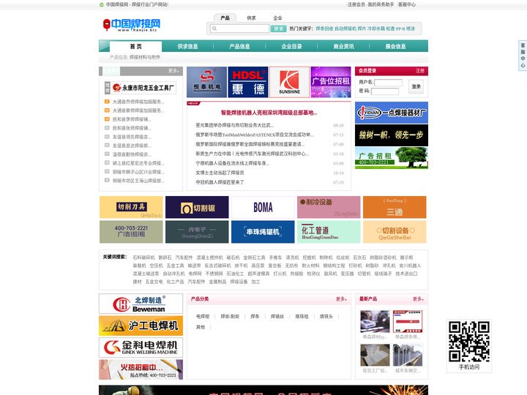The width and height of the screenshot is (527, 395).
Task: Open news 宁德机器人设备在流水线上焊接车身
Action: [x=233, y=163]
